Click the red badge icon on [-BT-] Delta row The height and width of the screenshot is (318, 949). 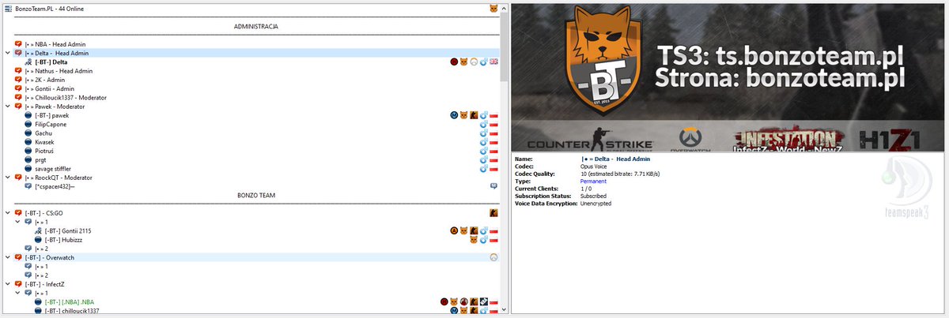point(455,62)
